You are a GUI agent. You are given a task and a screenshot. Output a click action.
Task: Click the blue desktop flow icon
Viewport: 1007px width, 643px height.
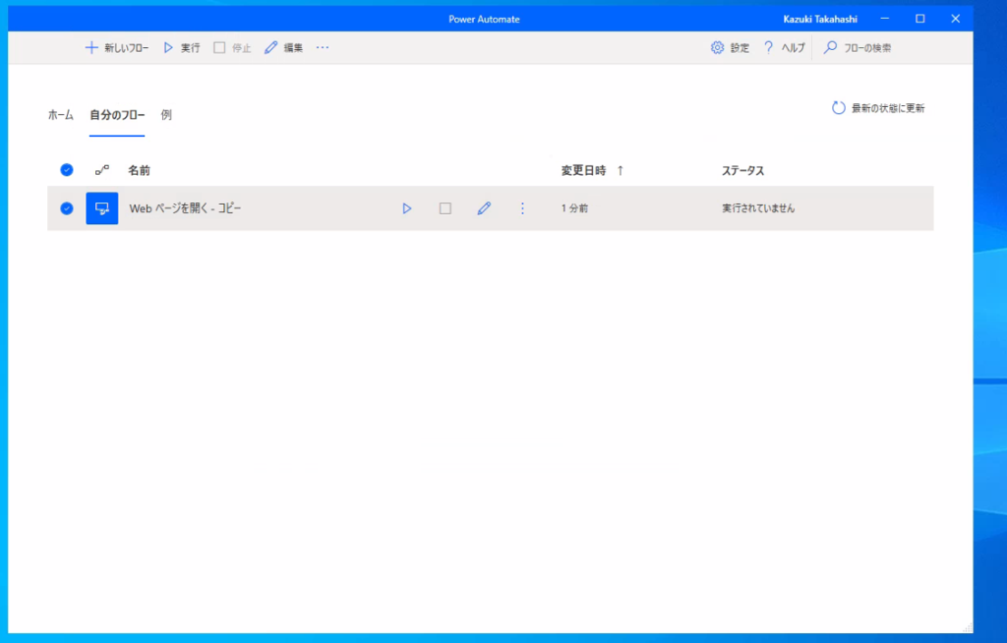[x=102, y=208]
